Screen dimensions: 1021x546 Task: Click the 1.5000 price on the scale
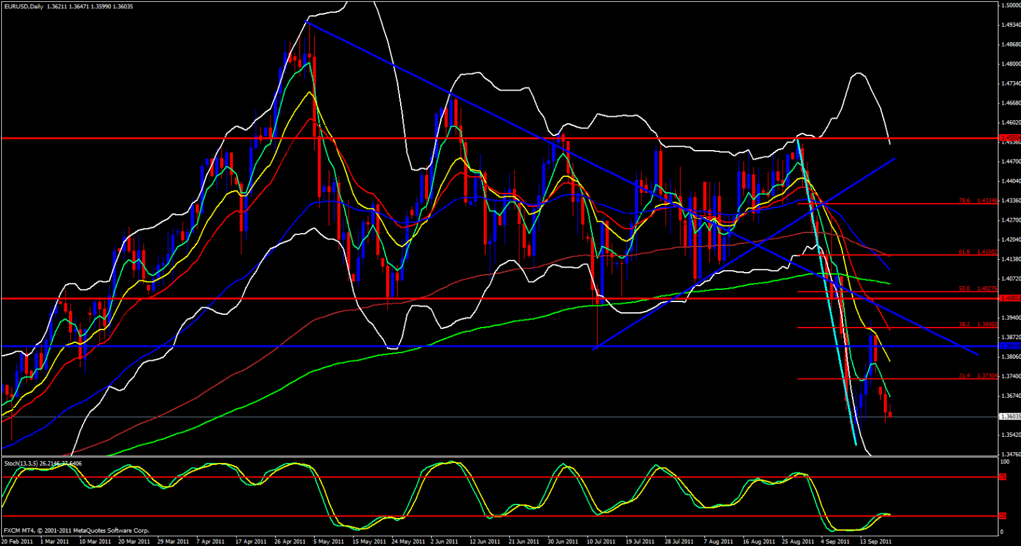point(1010,6)
